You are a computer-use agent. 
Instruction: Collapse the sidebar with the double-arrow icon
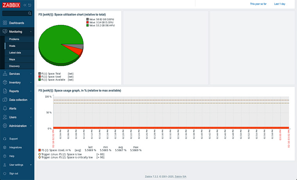pos(25,5)
